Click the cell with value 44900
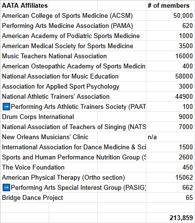195x223 pixels. [x=170, y=96]
